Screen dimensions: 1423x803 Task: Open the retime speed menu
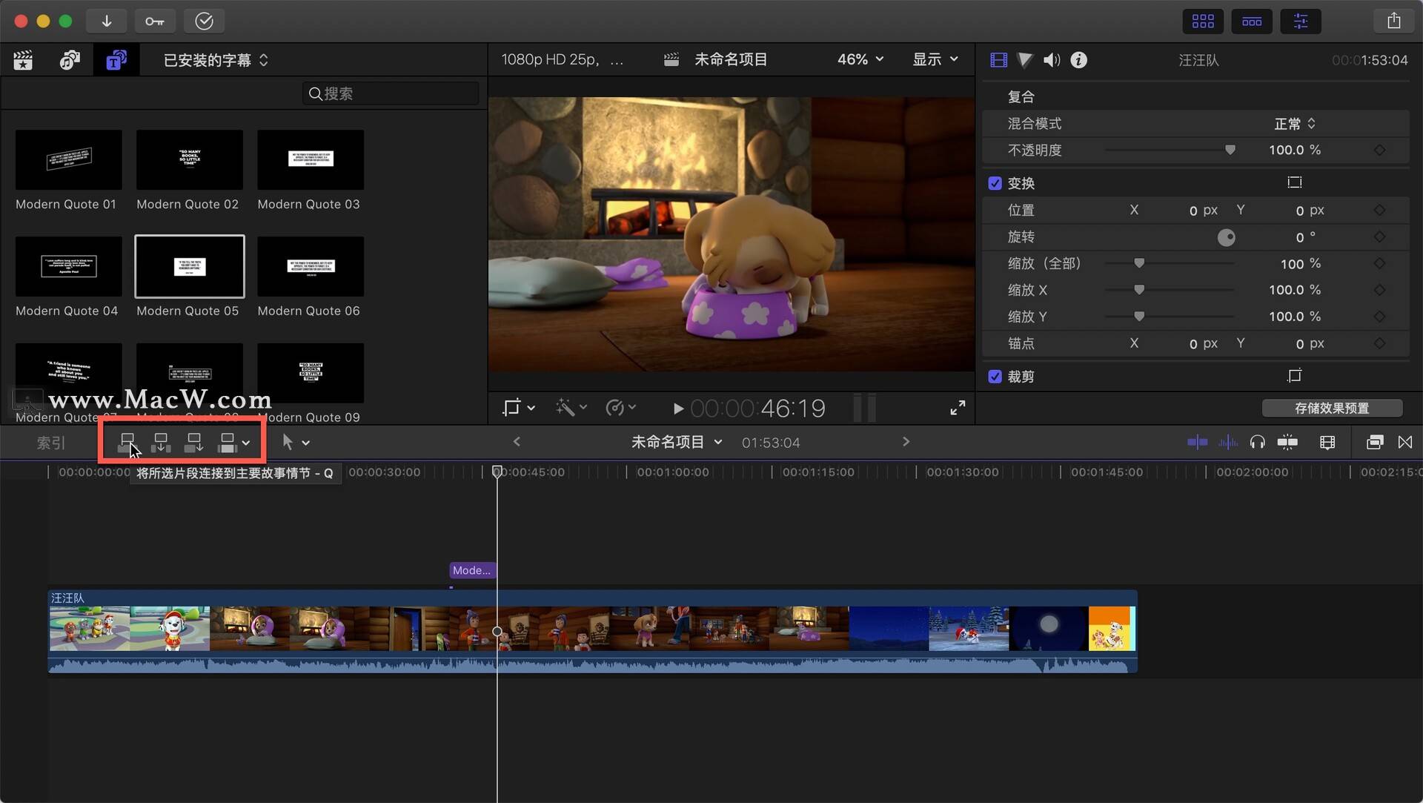click(620, 407)
